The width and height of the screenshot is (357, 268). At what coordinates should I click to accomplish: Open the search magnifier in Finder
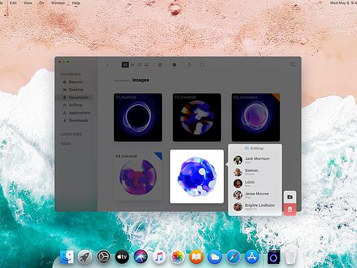pyautogui.click(x=293, y=65)
